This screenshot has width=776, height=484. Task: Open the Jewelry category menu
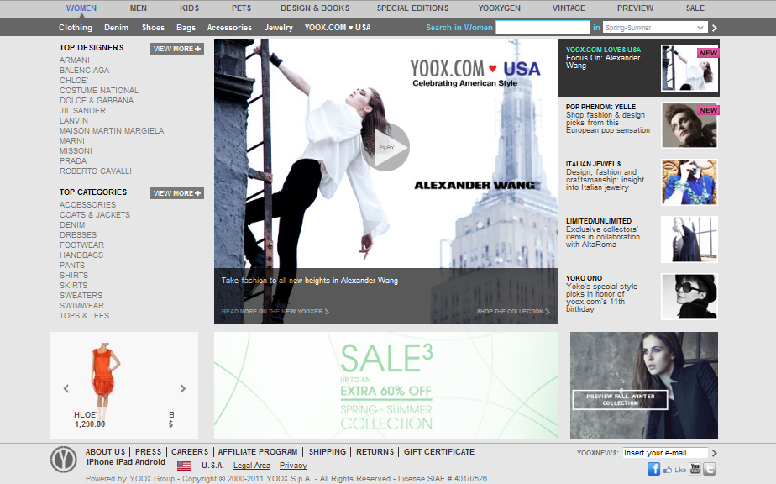278,27
